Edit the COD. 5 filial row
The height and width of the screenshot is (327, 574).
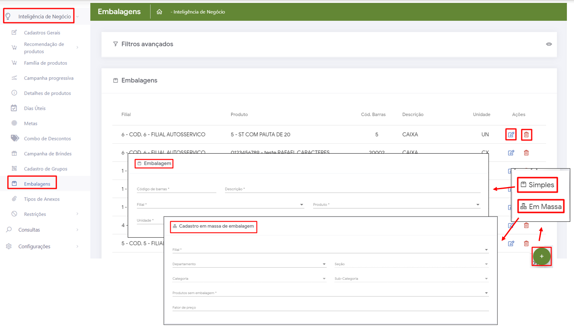click(x=511, y=243)
